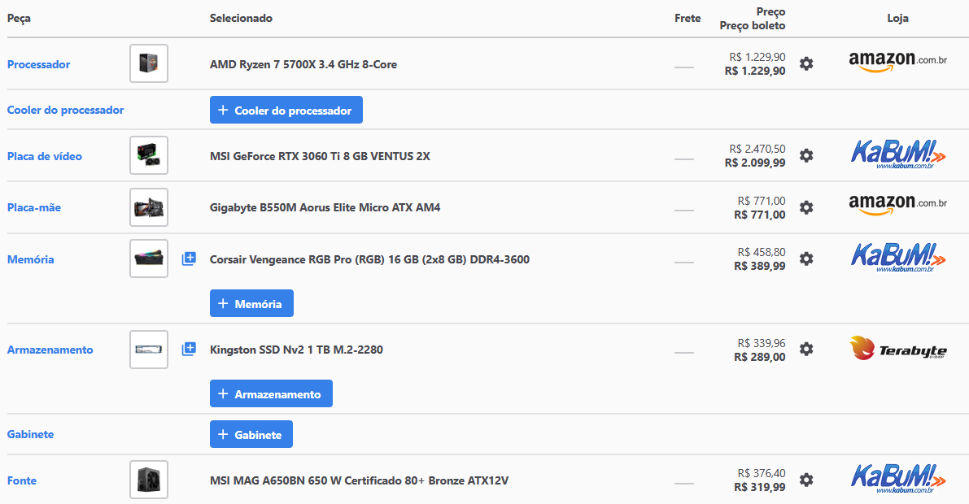Open settings gear for AMD Ryzen 7 5700X
Viewport: 969px width, 504px height.
(x=806, y=63)
